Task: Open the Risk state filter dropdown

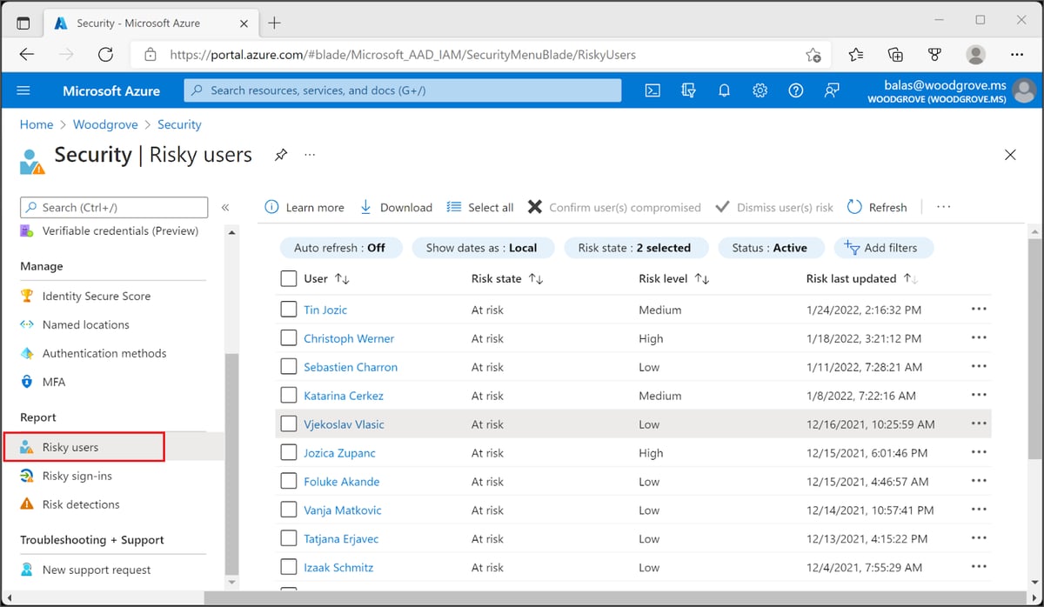Action: click(x=636, y=247)
